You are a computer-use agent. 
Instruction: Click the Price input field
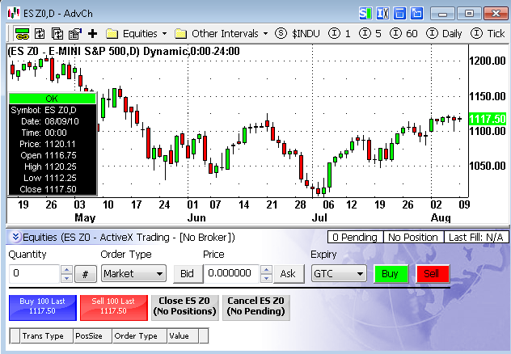pyautogui.click(x=231, y=273)
